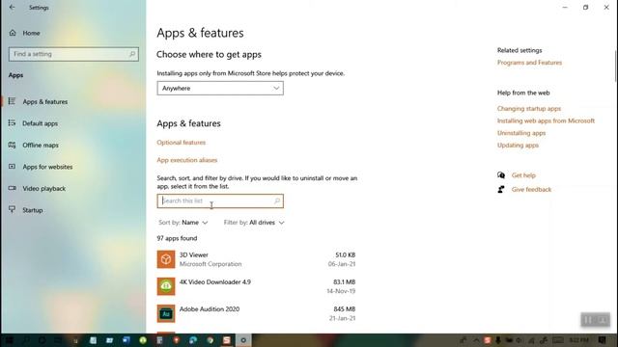
Task: Expand Sort by Name dropdown
Action: (183, 223)
